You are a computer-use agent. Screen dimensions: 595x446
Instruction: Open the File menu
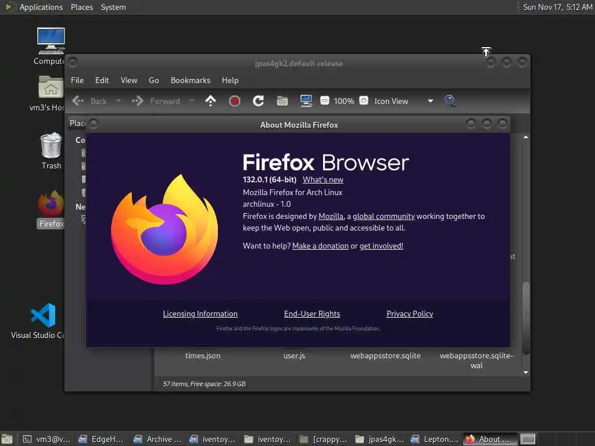[77, 80]
